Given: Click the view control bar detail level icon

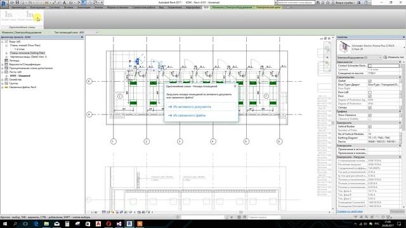Looking at the screenshot, I should pyautogui.click(x=104, y=212).
